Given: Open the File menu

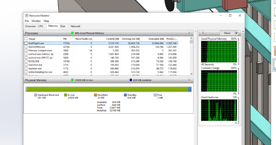Looking at the screenshot, I should (27, 21).
